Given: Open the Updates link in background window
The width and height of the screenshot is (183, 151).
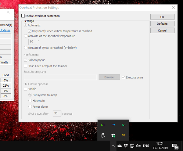Looking at the screenshot, I should (5, 30).
